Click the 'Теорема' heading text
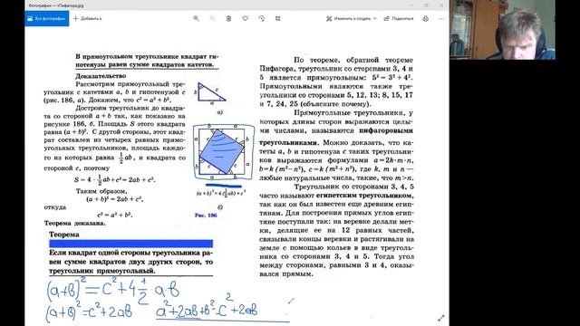The image size is (580, 326). point(64,235)
